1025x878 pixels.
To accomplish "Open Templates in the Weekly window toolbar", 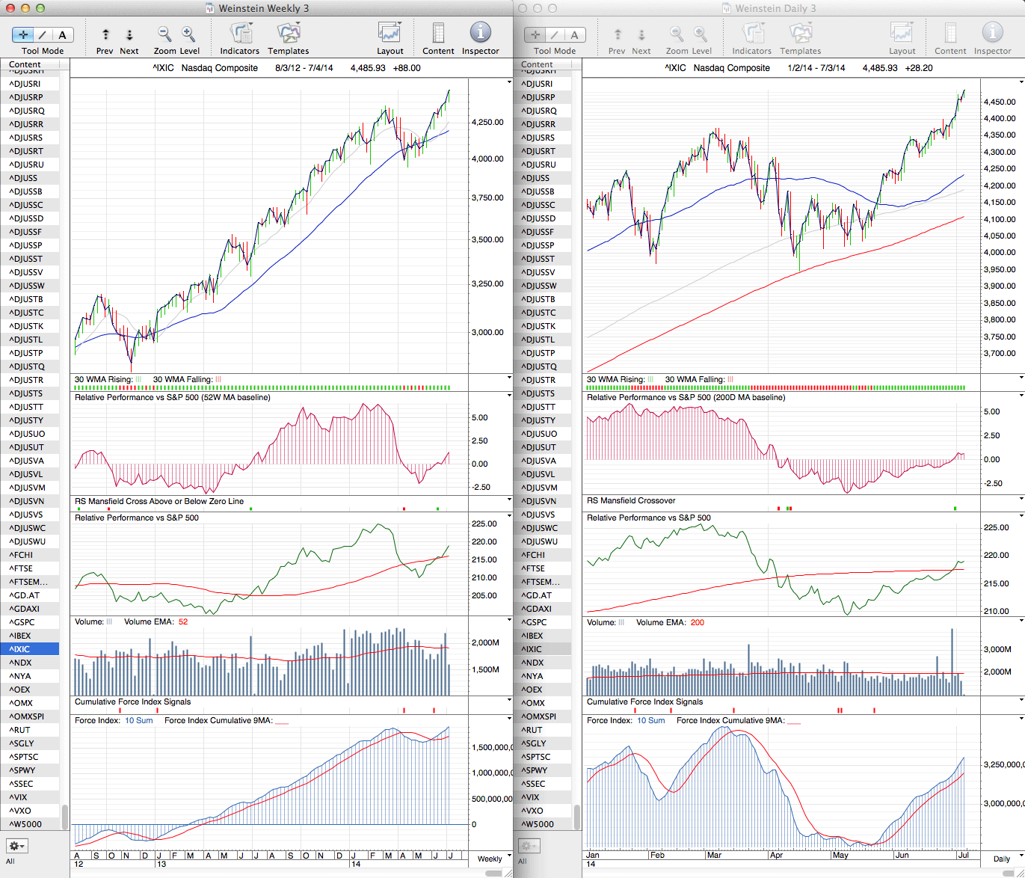I will (x=289, y=34).
